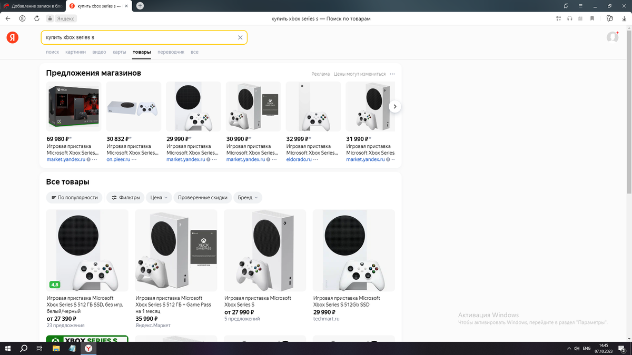Switch to the 'видео' tab
This screenshot has height=355, width=632.
tap(99, 52)
